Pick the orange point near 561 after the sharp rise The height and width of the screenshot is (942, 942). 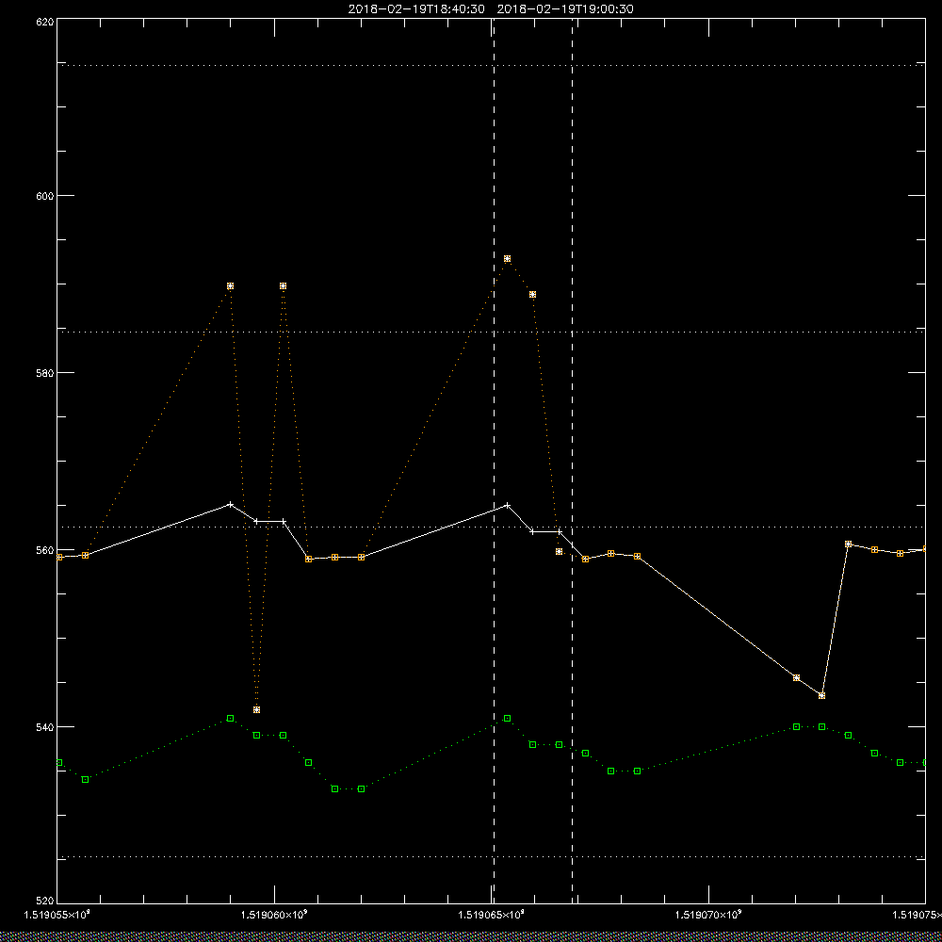pos(849,544)
